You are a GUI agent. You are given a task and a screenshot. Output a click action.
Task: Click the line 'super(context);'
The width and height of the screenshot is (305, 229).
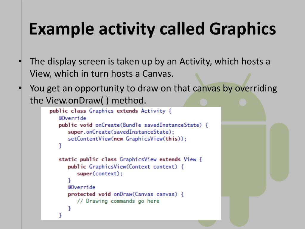[x=100, y=174]
